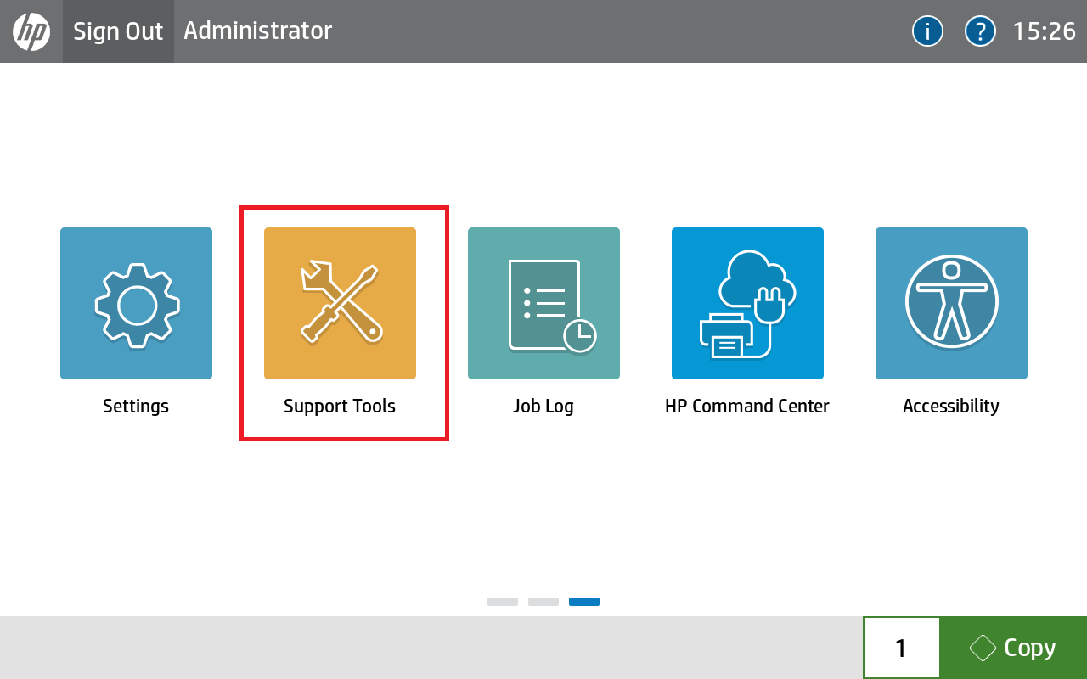Open the Settings gear tile
Viewport: 1087px width, 679px height.
[x=136, y=303]
